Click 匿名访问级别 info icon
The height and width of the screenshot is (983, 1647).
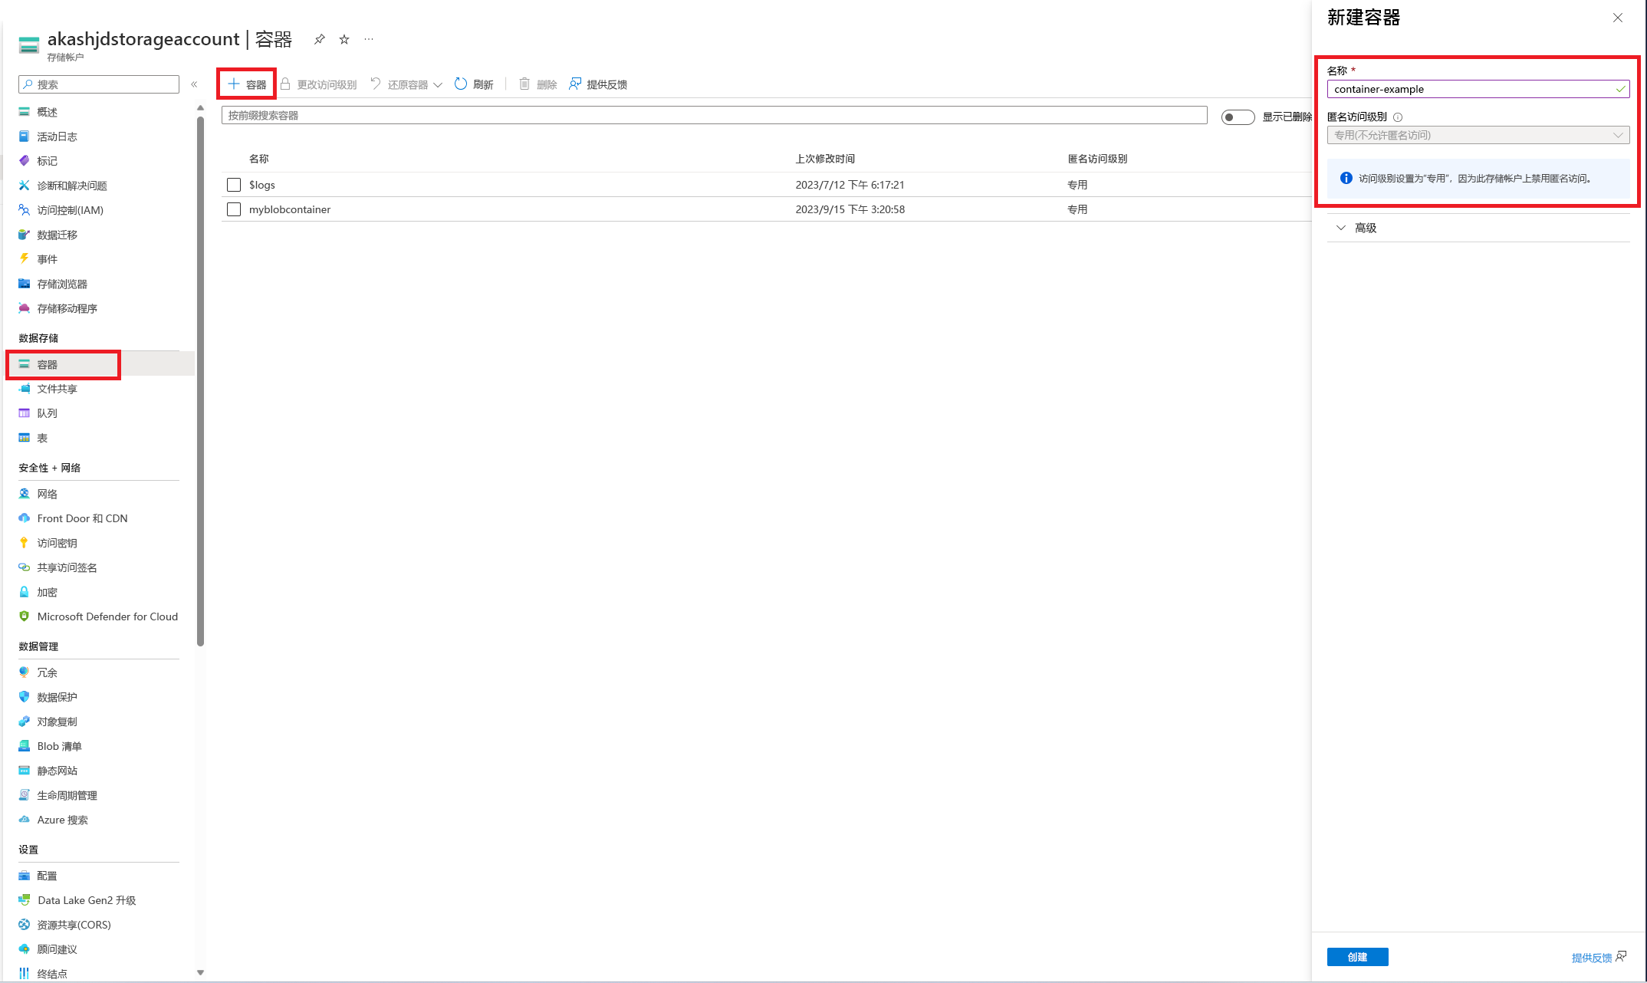tap(1398, 117)
